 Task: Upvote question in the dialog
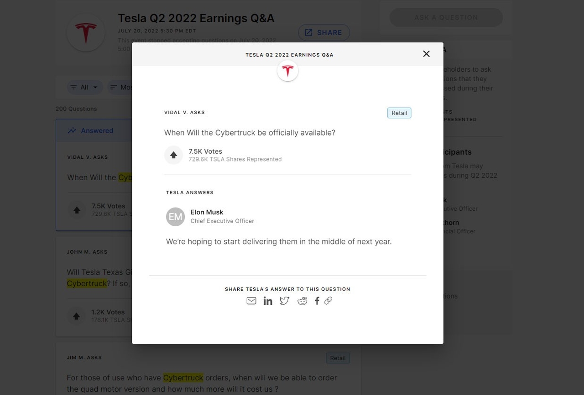[173, 155]
